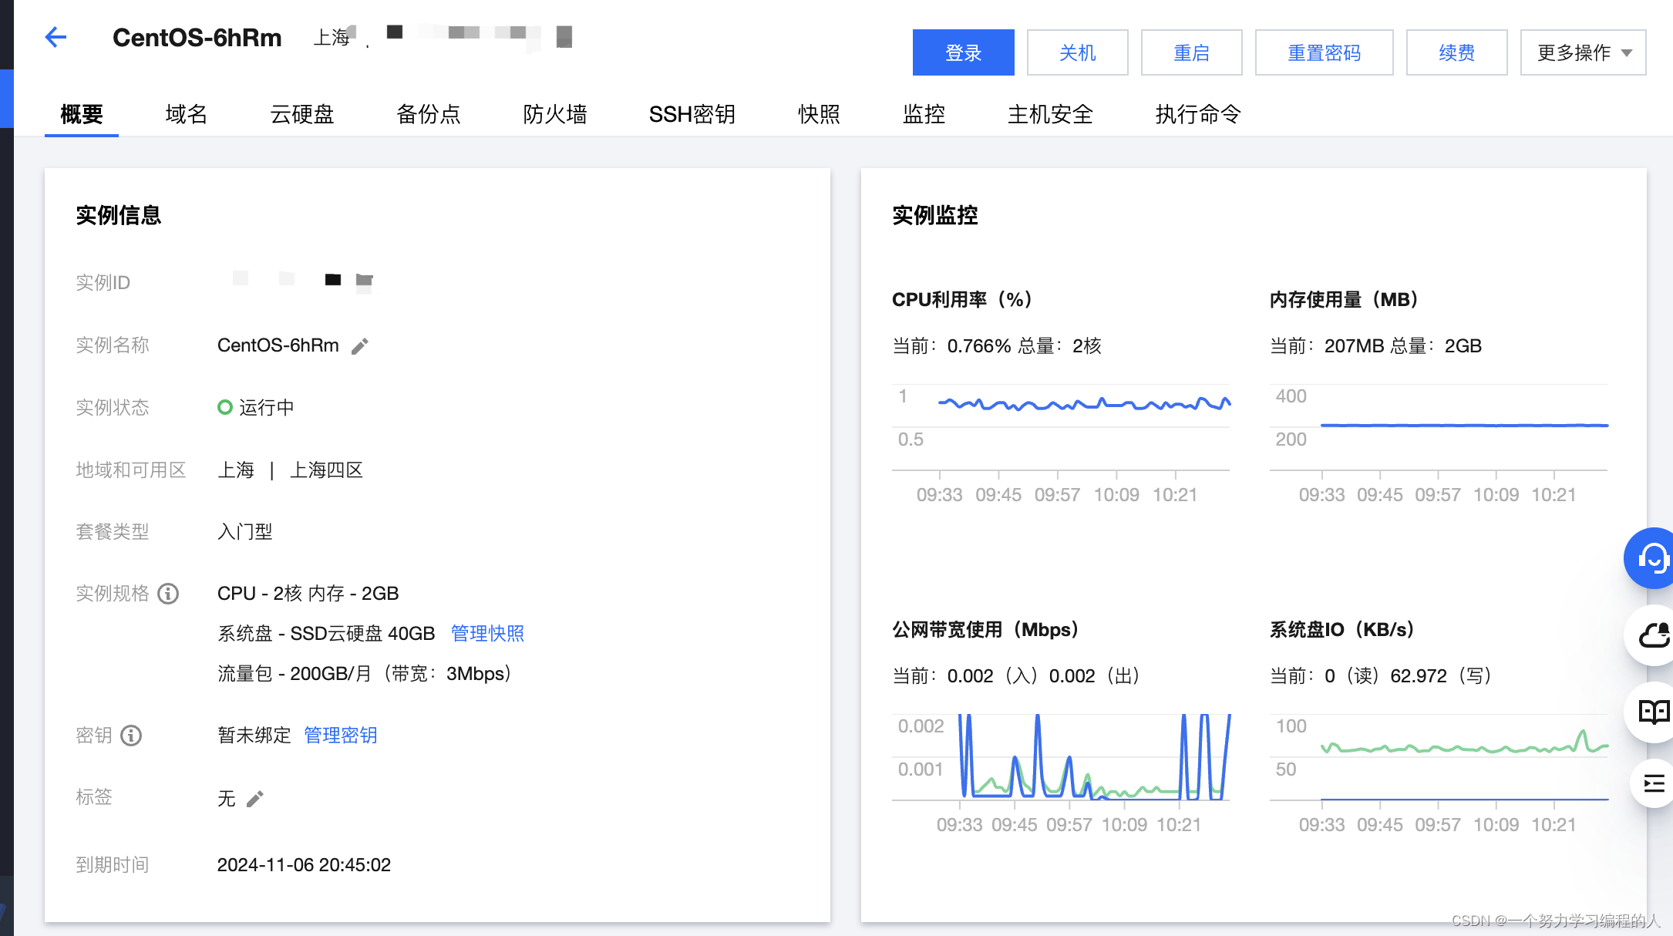
Task: Click the Shutdown (关机) button
Action: pyautogui.click(x=1078, y=52)
